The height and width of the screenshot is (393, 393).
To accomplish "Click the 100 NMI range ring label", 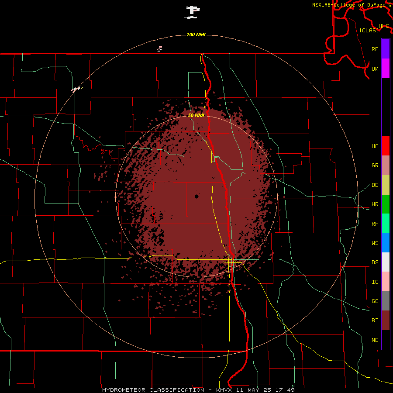I will pyautogui.click(x=196, y=34).
